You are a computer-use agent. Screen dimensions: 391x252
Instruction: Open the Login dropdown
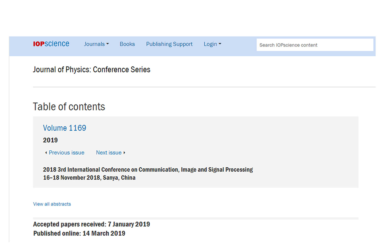point(210,44)
